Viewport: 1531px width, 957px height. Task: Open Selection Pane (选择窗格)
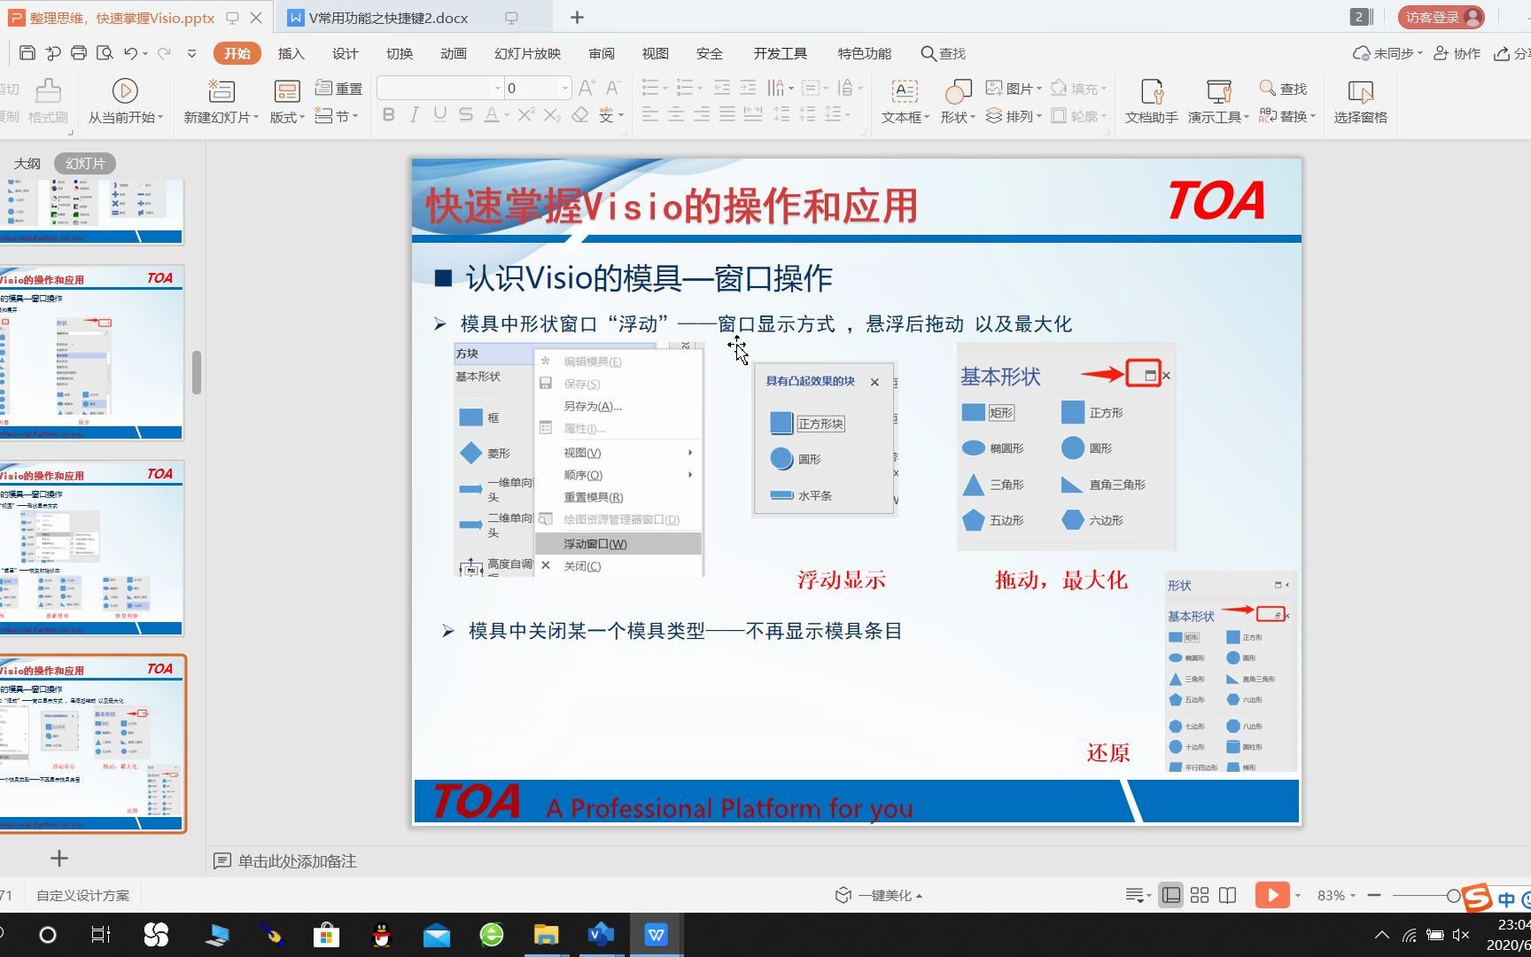point(1361,101)
